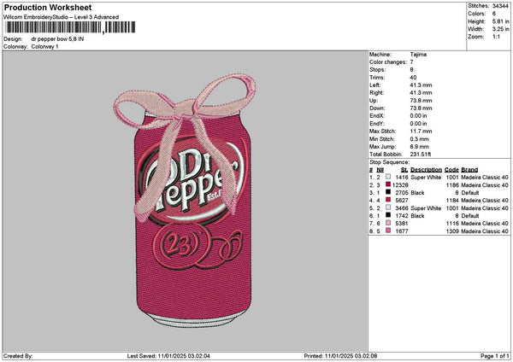
Task: Select the Black swatch with 1742 stitches
Action: (388, 216)
